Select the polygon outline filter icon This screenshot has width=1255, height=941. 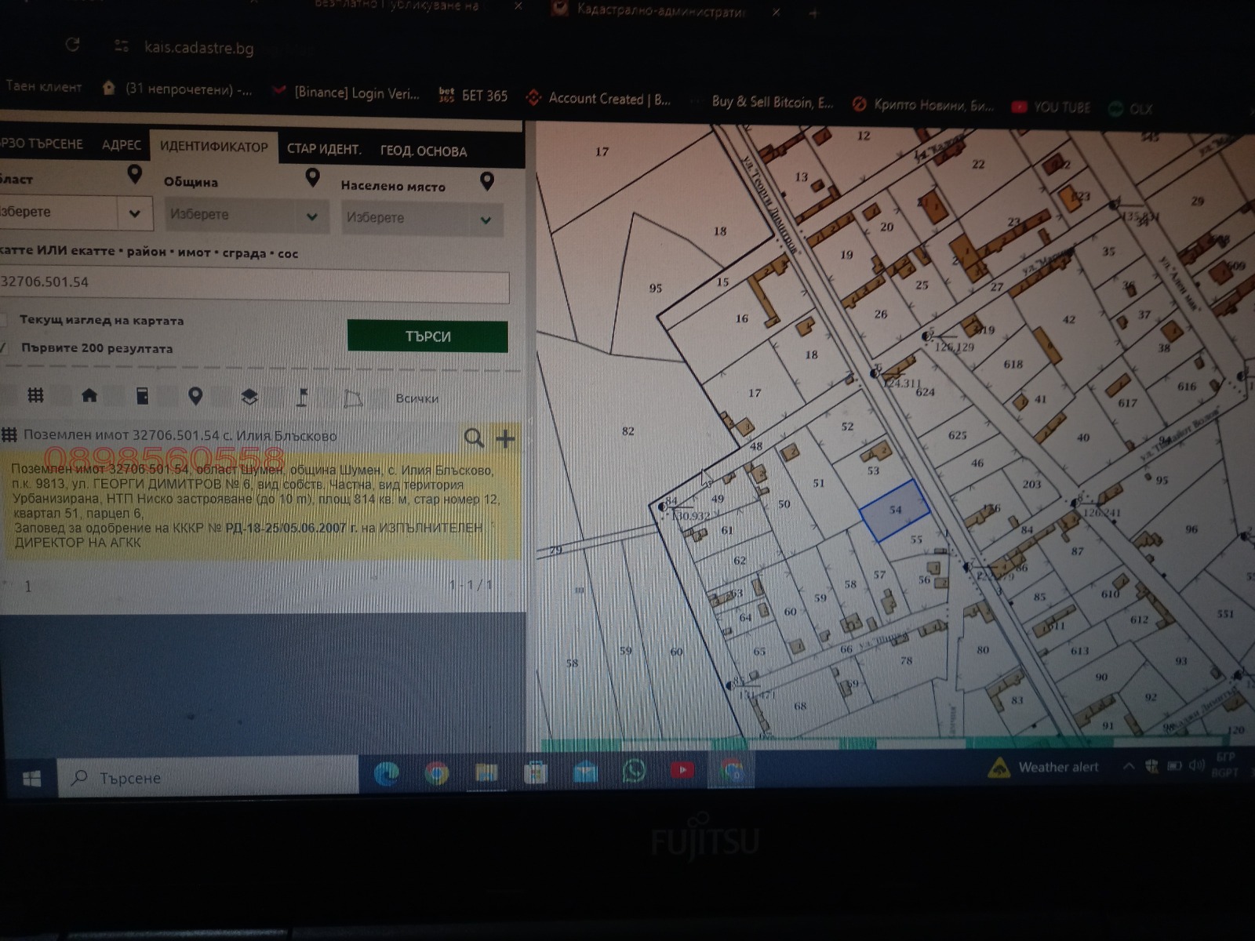(x=354, y=398)
